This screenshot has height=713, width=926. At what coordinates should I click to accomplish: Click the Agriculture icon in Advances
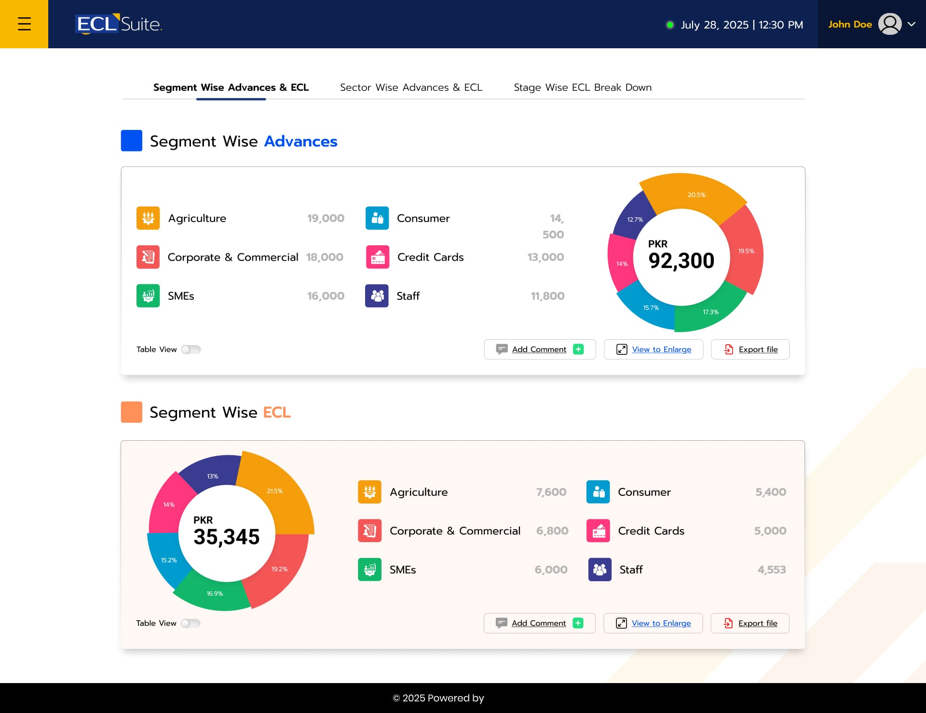click(x=148, y=218)
